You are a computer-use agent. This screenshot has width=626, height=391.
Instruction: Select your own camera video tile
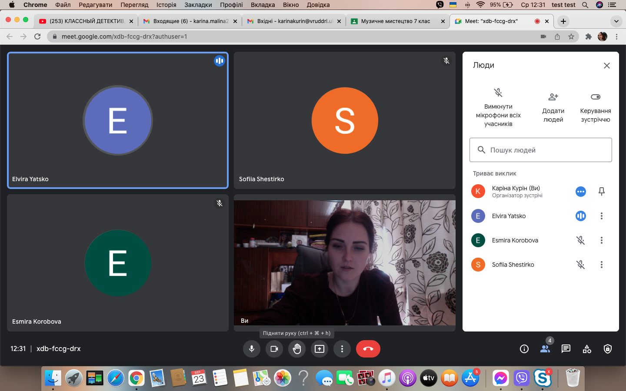coord(345,263)
